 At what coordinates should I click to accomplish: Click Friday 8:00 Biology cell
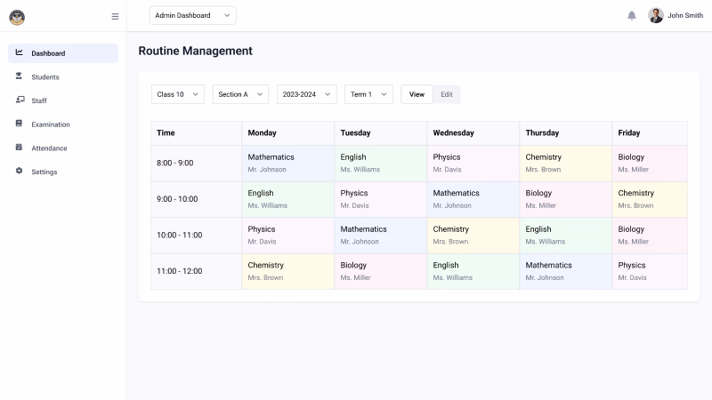(x=651, y=164)
